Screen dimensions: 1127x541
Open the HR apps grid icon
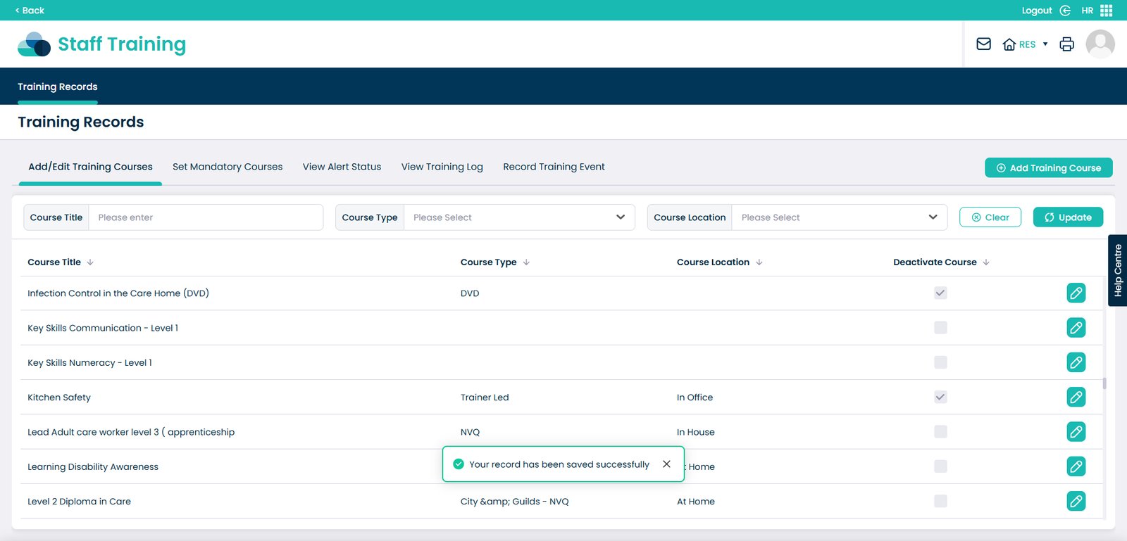1106,11
